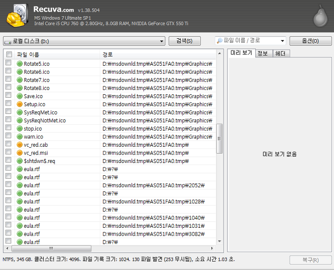Click green status dot of SysReqNotMet.ico
The width and height of the screenshot is (334, 270).
coord(20,120)
